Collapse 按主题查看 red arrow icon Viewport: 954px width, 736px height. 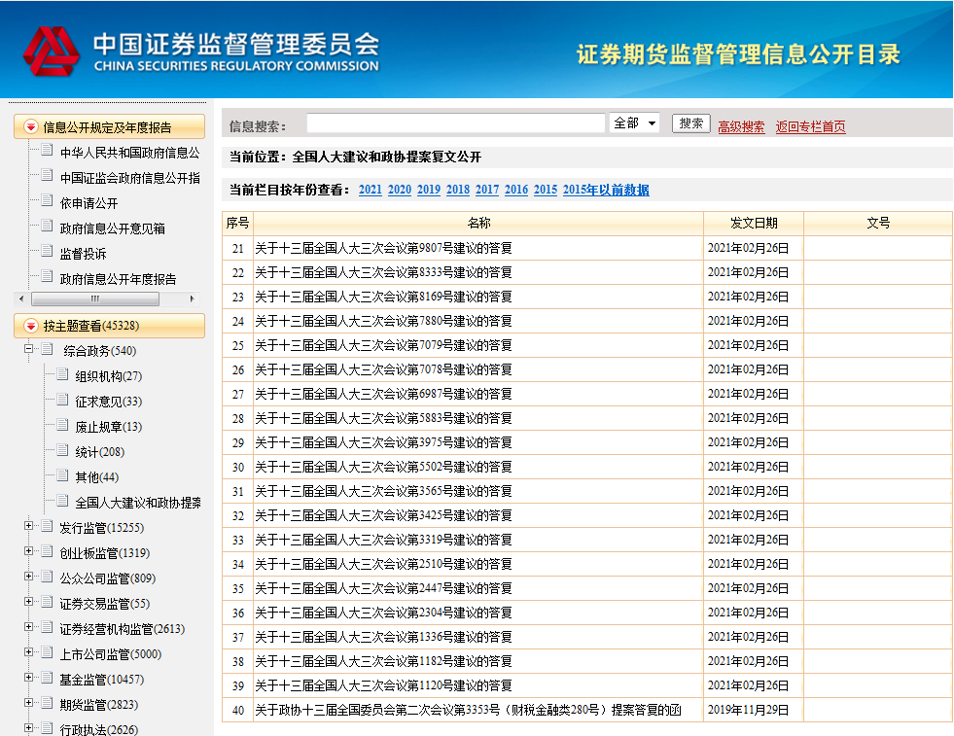pos(30,326)
